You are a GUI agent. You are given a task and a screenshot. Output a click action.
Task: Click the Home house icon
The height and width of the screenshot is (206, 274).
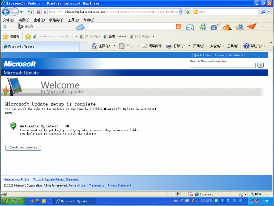pyautogui.click(x=95, y=46)
